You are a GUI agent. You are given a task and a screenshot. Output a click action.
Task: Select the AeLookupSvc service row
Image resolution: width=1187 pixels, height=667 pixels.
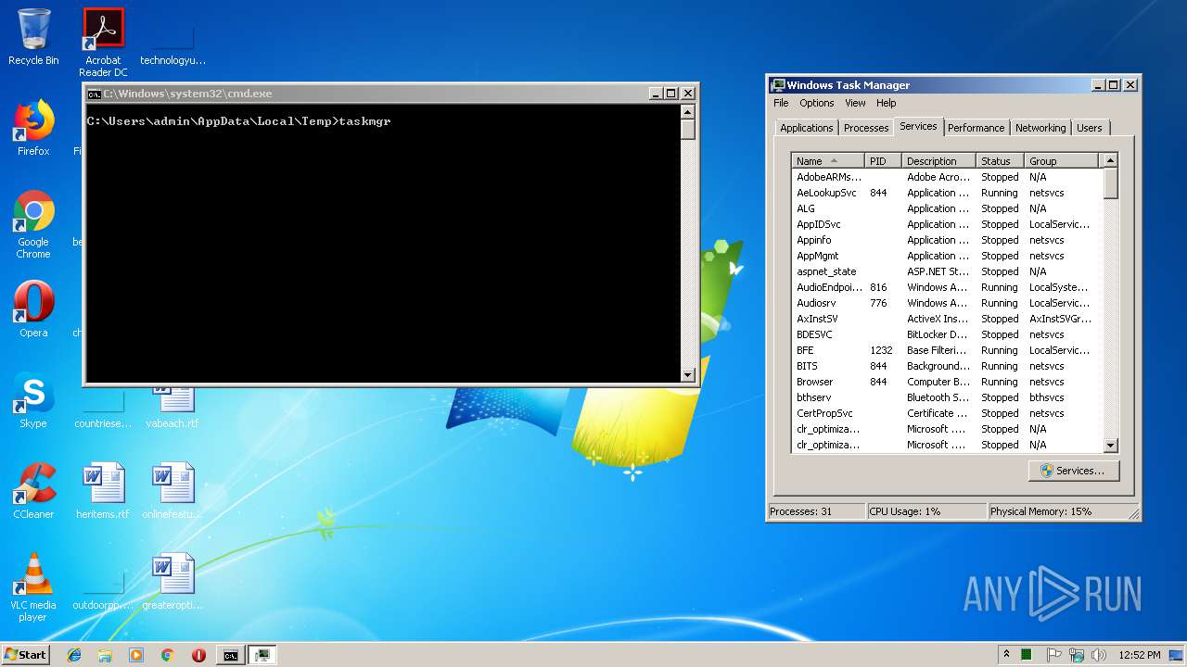coord(947,193)
